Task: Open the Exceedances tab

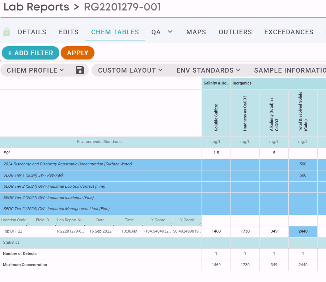Action: click(289, 32)
